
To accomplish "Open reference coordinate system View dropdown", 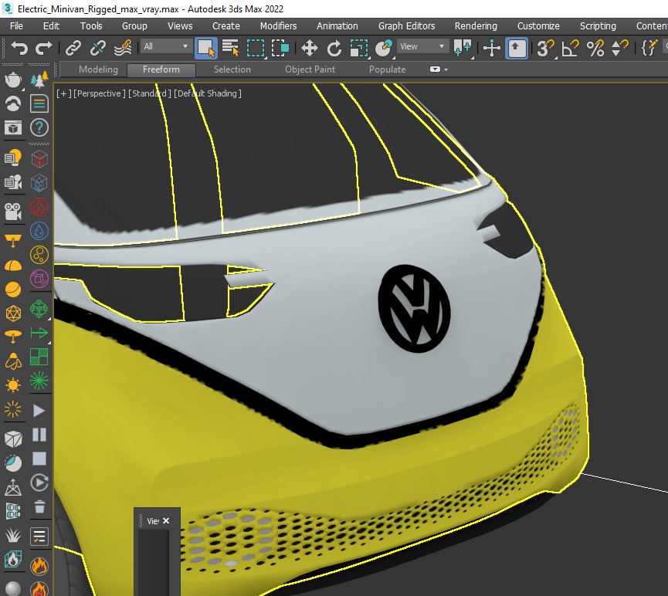I will tap(422, 46).
